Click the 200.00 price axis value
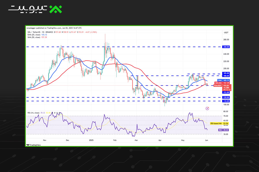 click(x=226, y=69)
